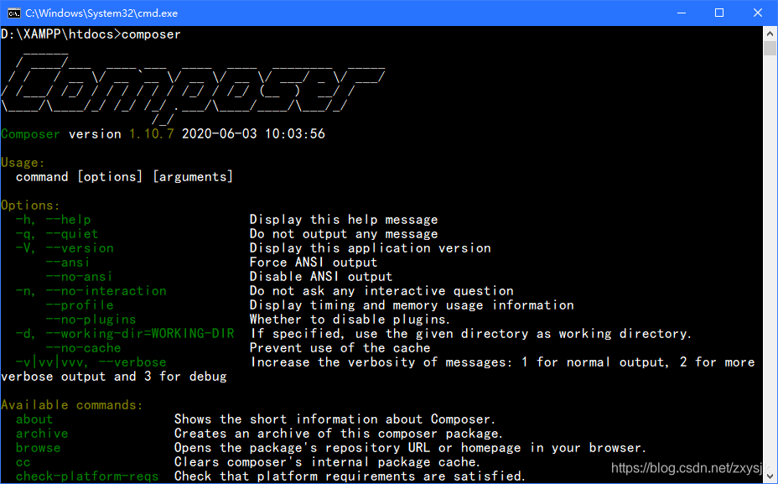Click the 'check-platform-reqs' command
The height and width of the screenshot is (484, 778).
(87, 476)
